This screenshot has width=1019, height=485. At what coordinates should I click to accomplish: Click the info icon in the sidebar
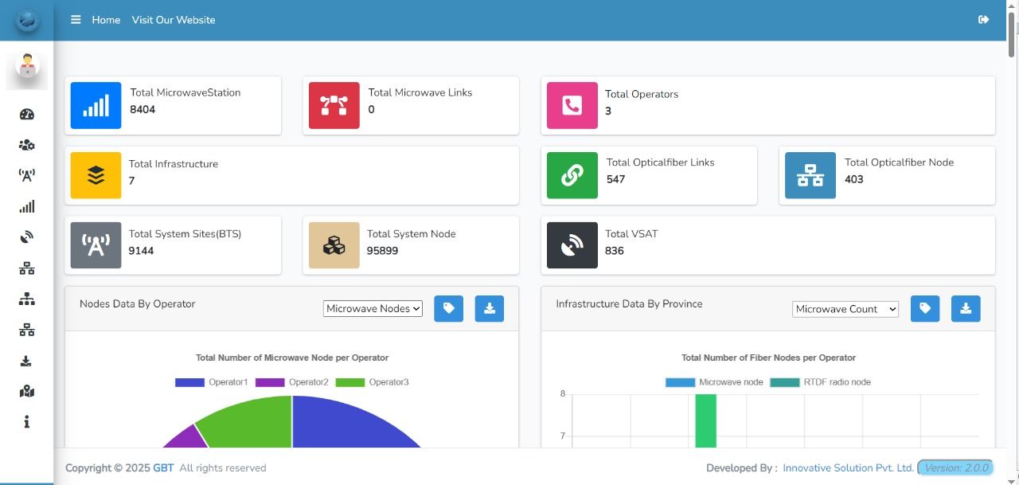coord(27,422)
